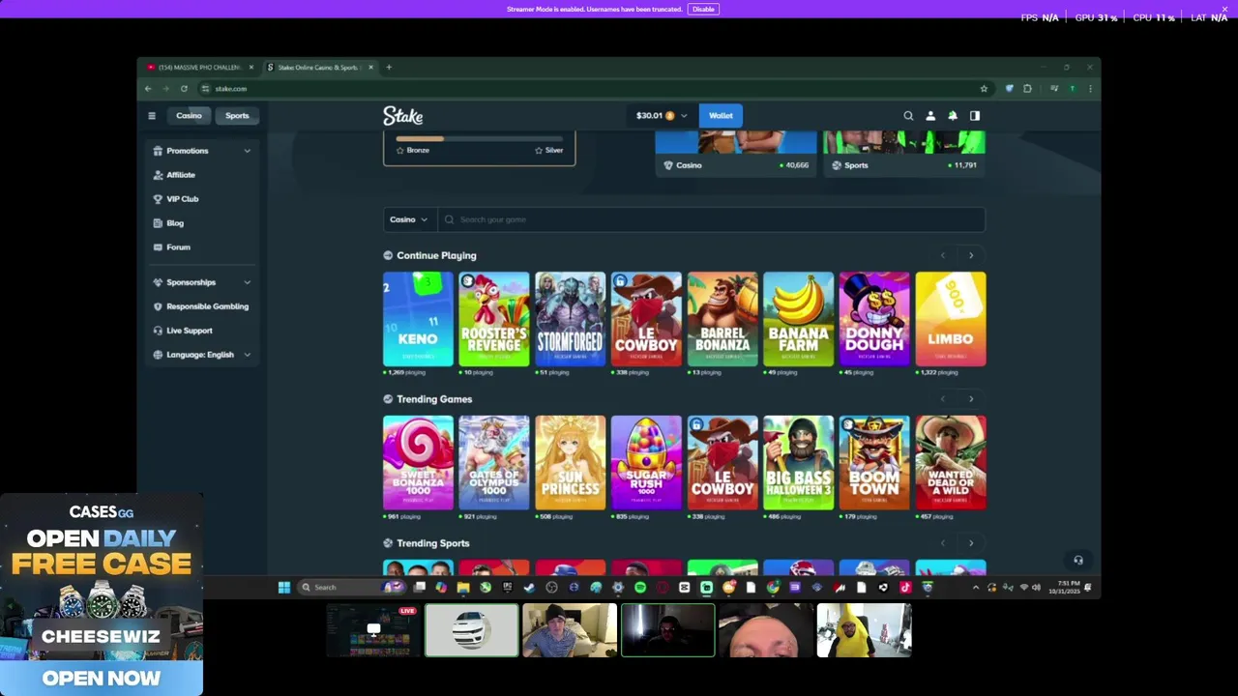Open Sun Princess game tile
The height and width of the screenshot is (696, 1238).
[x=571, y=462]
